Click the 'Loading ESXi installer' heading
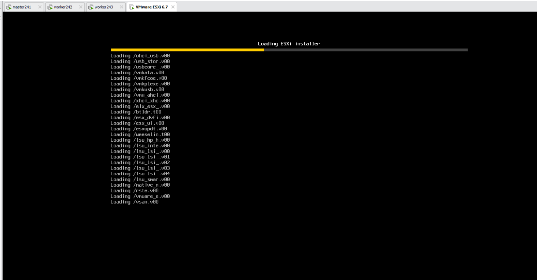537x280 pixels. pos(289,44)
